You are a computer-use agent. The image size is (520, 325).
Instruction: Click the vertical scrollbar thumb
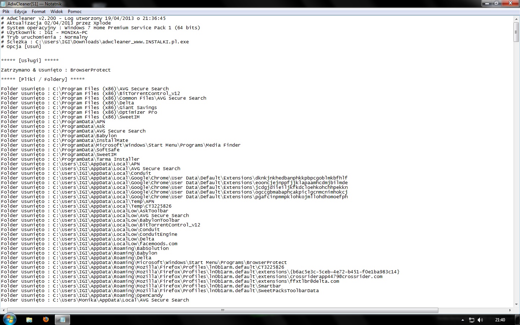point(516,32)
